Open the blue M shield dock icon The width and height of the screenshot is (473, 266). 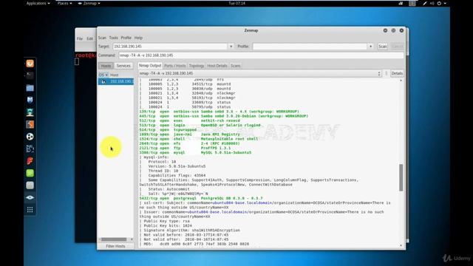30,100
